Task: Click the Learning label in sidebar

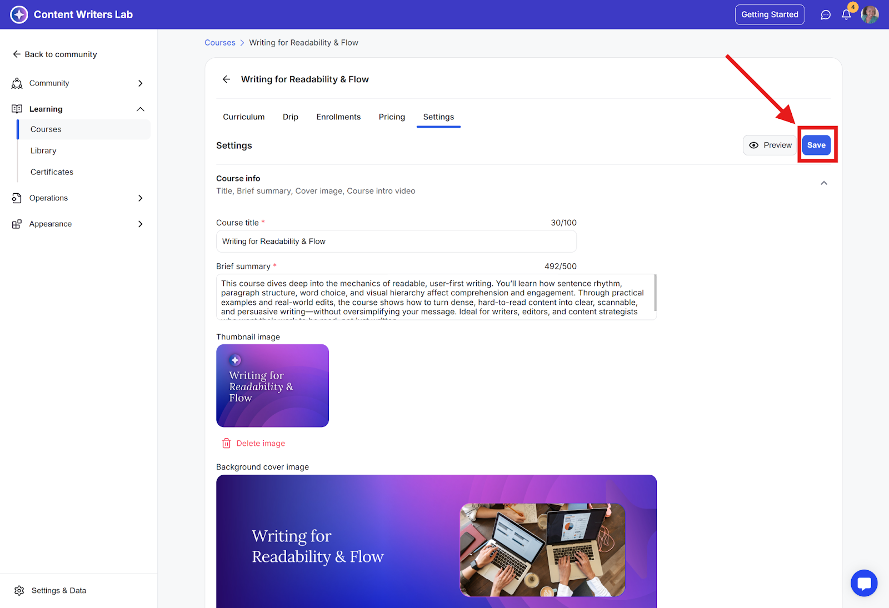Action: tap(46, 109)
